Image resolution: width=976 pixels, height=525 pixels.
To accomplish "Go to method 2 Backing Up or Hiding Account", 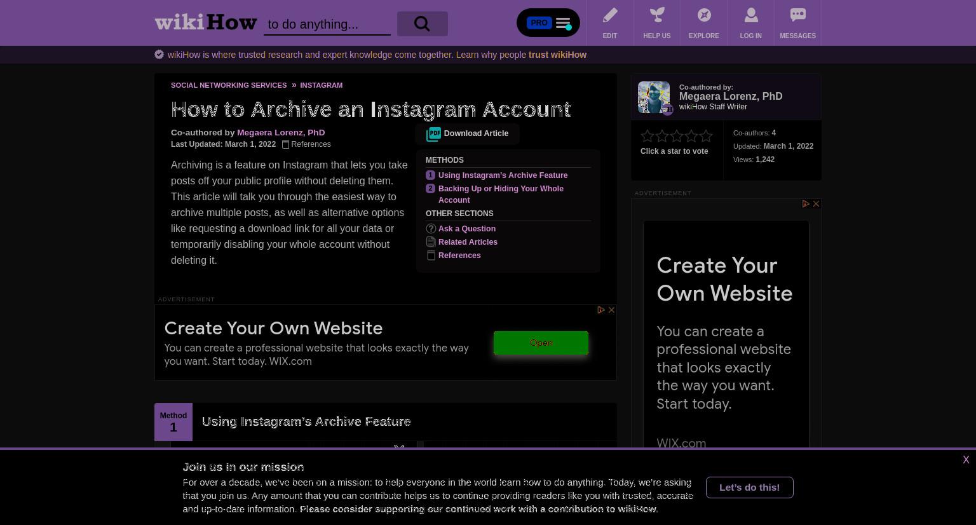I will (x=501, y=194).
